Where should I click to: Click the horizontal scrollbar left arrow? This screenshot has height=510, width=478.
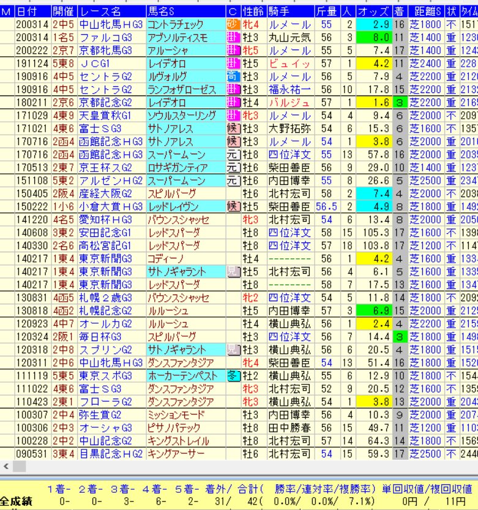6,467
